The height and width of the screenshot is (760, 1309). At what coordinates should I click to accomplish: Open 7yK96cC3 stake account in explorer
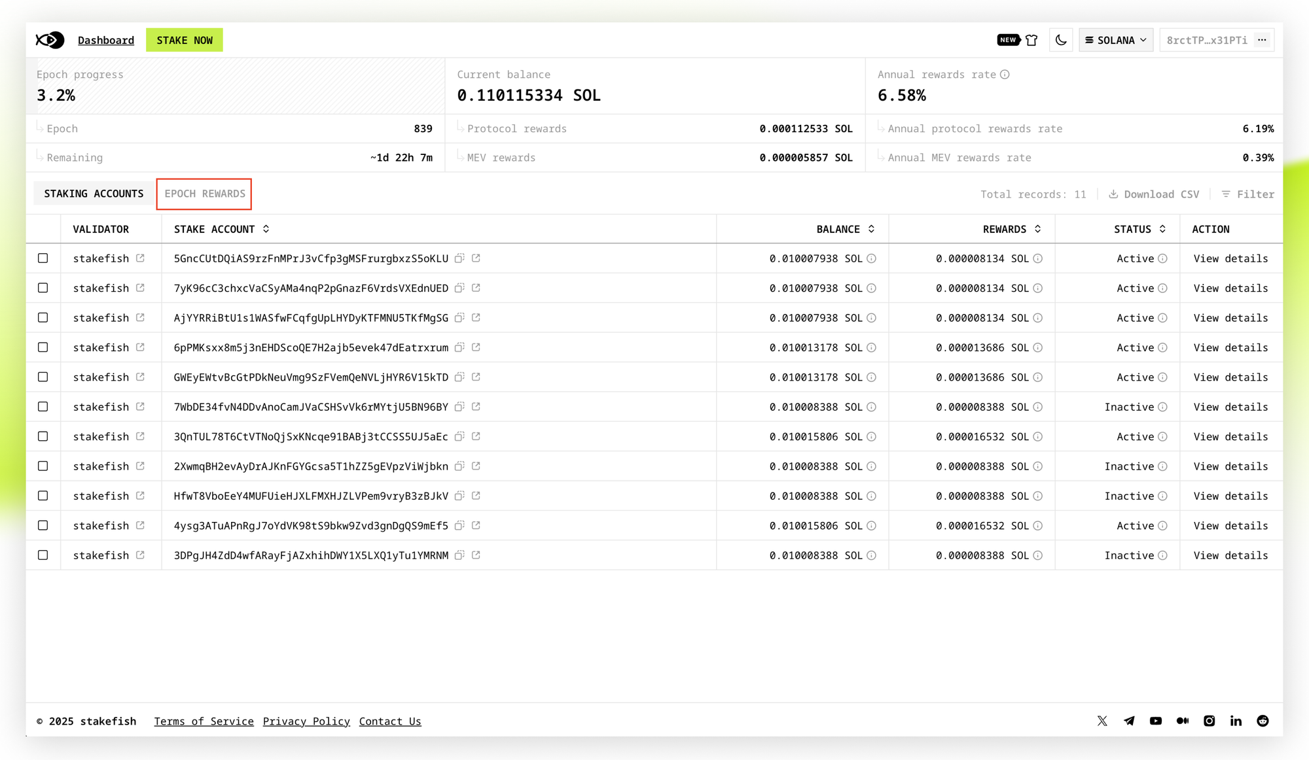(x=476, y=288)
